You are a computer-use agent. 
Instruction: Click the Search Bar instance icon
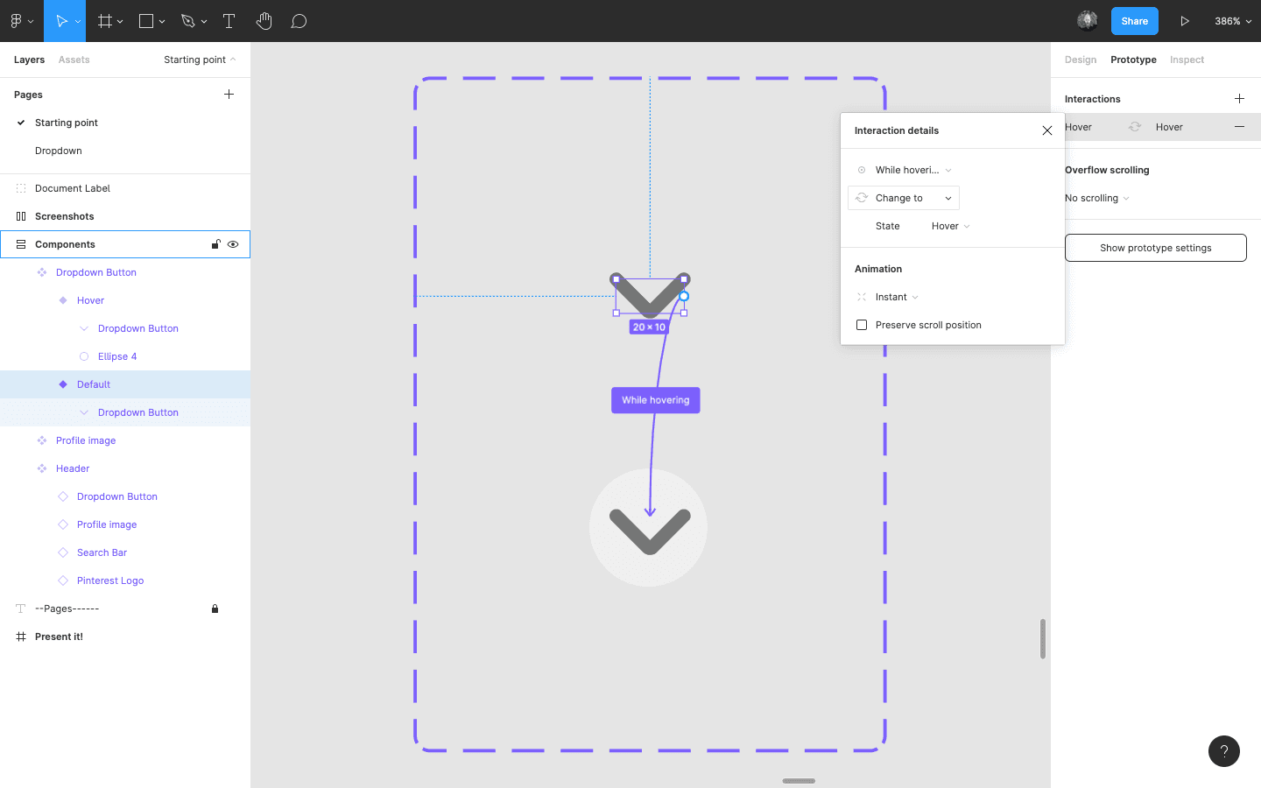63,552
